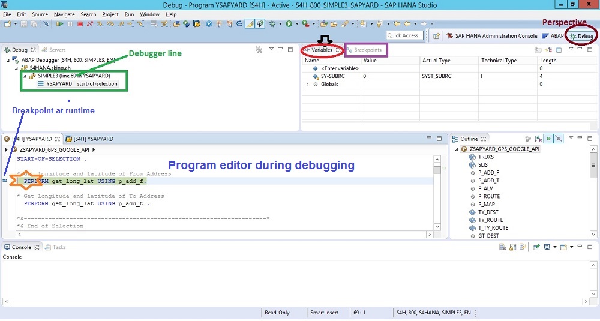Click the Debug bug icon in main toolbar
This screenshot has width=600, height=321.
[x=272, y=24]
